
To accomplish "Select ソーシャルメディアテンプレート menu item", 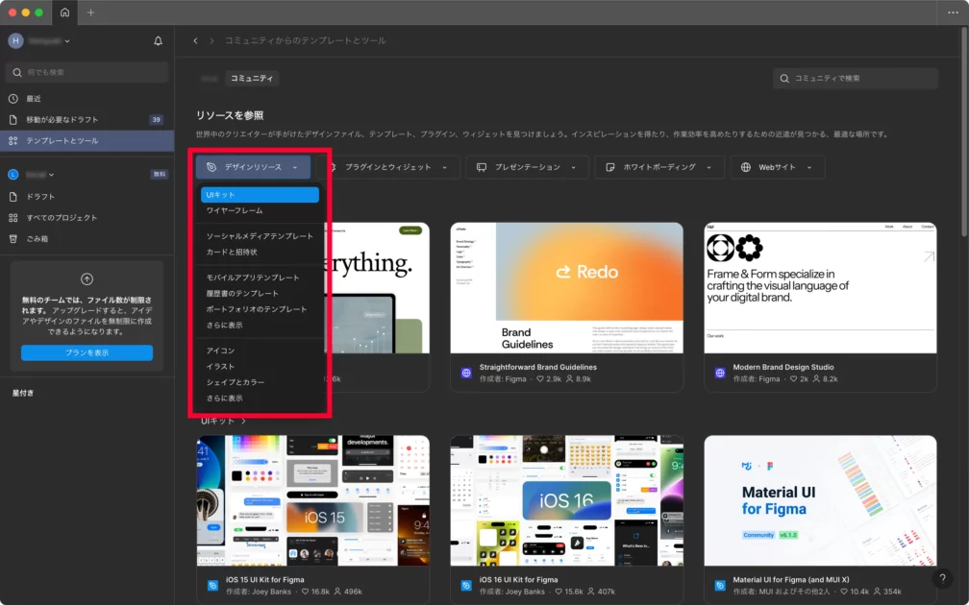I will pyautogui.click(x=260, y=236).
